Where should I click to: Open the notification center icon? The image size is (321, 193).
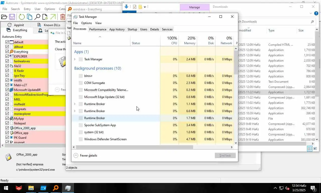(313, 188)
